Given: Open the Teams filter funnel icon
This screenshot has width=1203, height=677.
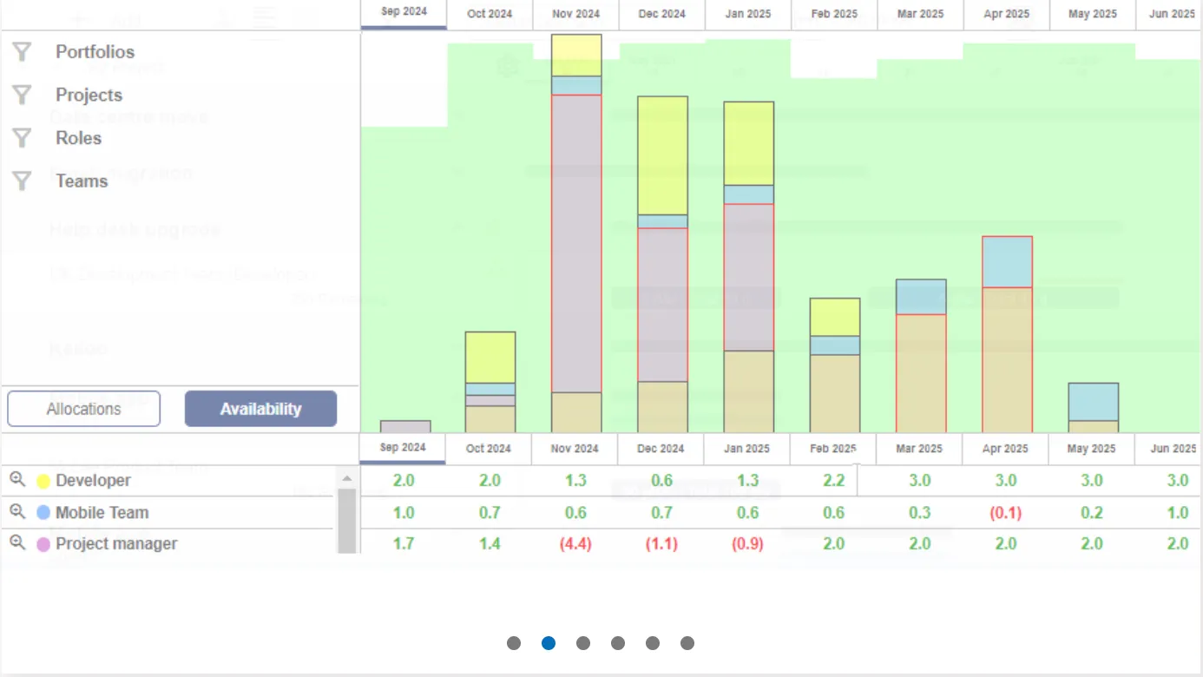Looking at the screenshot, I should [22, 181].
